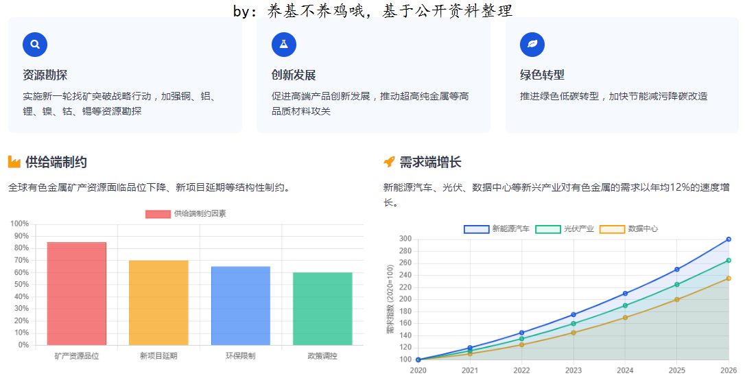Click the 2020 x-axis label
Image resolution: width=745 pixels, height=378 pixels.
coord(418,370)
